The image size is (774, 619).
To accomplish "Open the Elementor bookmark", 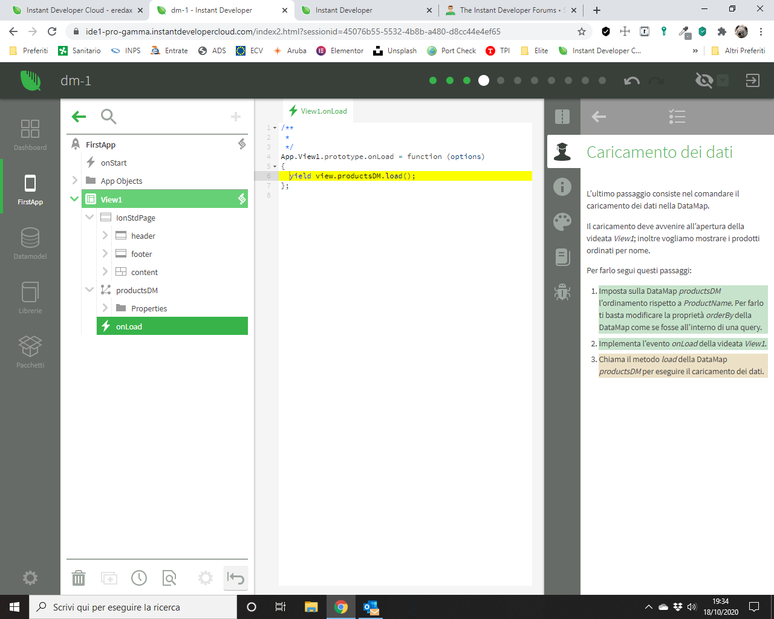I will pos(340,51).
